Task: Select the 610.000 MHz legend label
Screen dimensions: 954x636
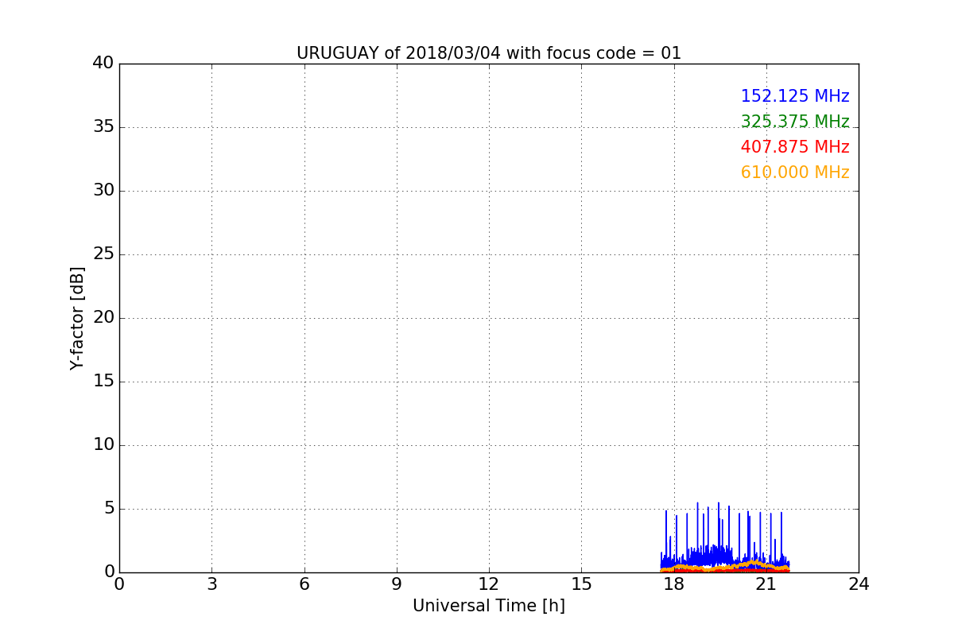Action: pyautogui.click(x=795, y=173)
